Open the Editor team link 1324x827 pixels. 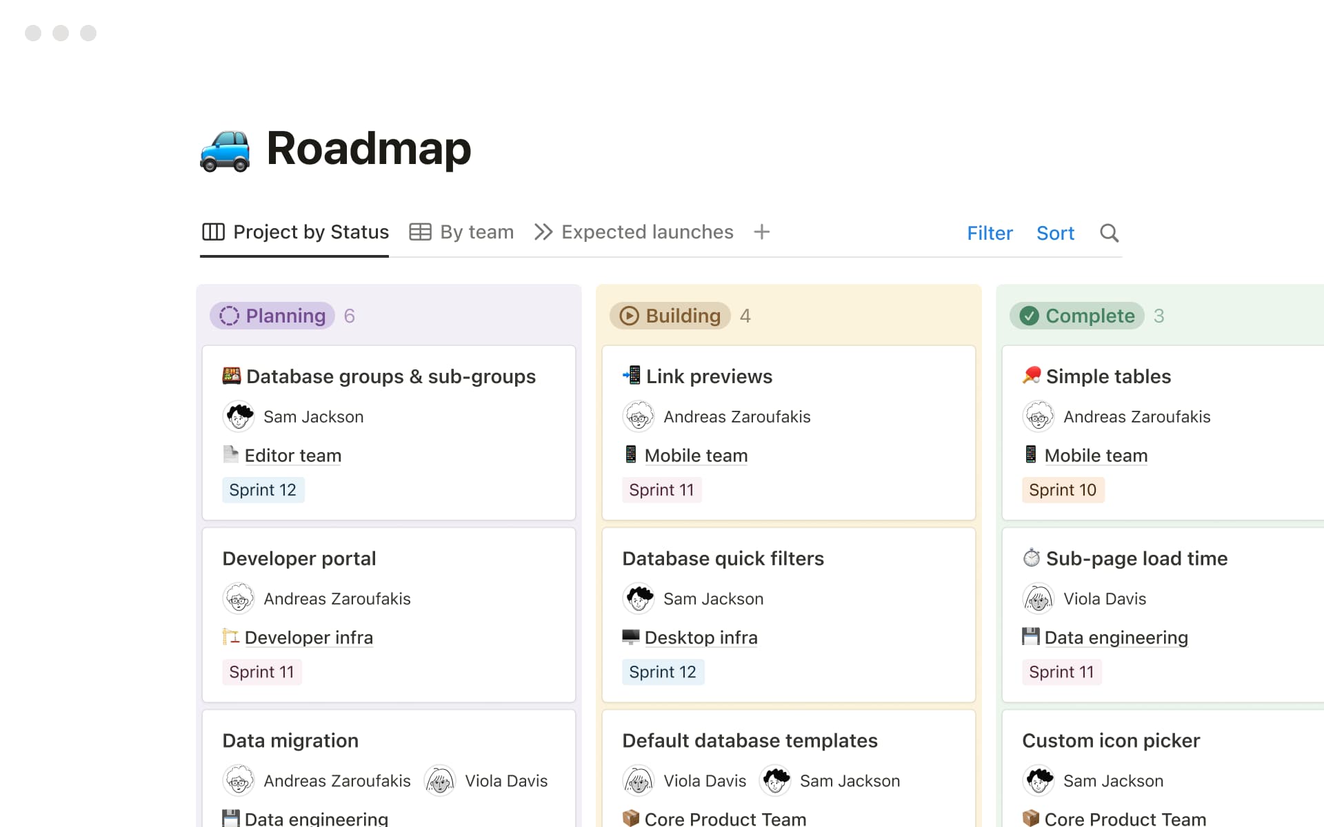(x=293, y=456)
